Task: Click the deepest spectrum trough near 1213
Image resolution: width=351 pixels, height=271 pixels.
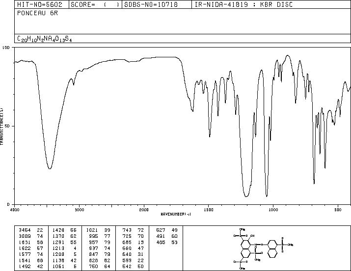Action: 246,197
